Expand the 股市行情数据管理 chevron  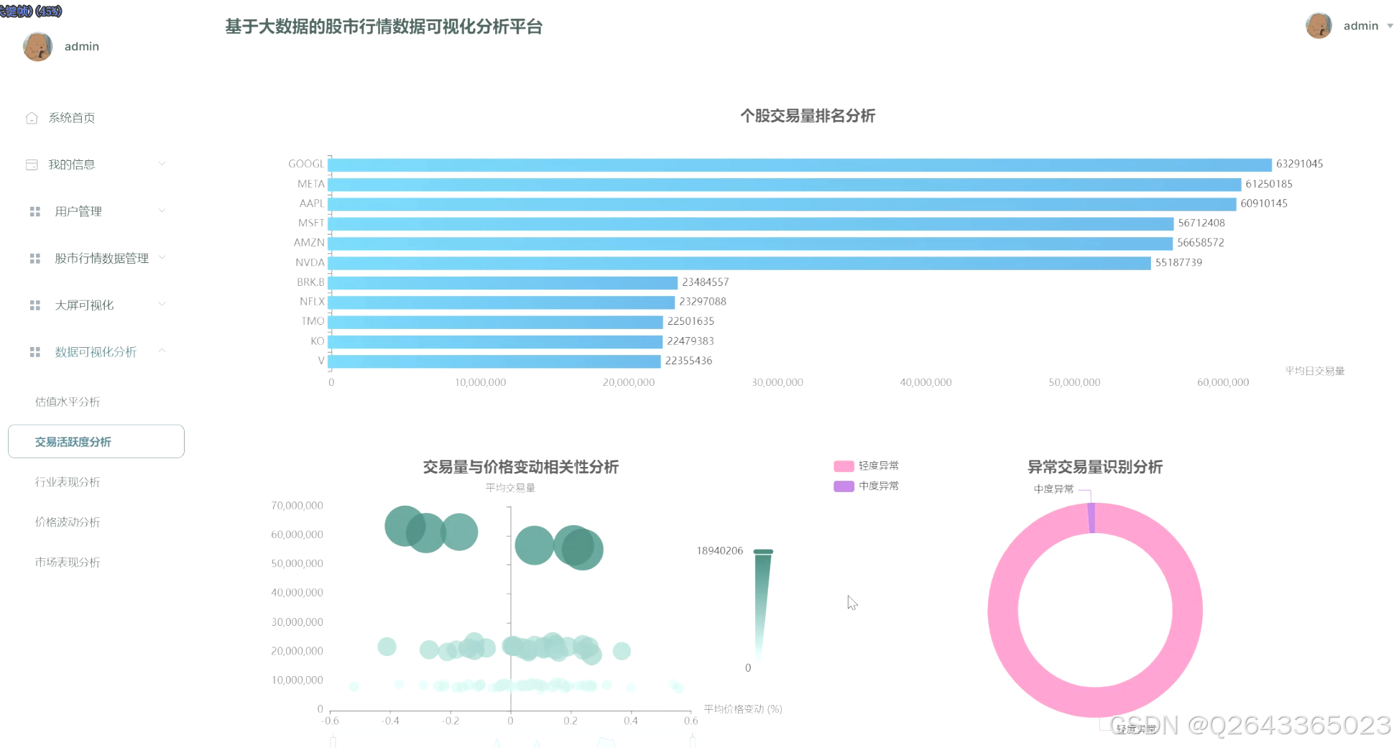(x=162, y=257)
